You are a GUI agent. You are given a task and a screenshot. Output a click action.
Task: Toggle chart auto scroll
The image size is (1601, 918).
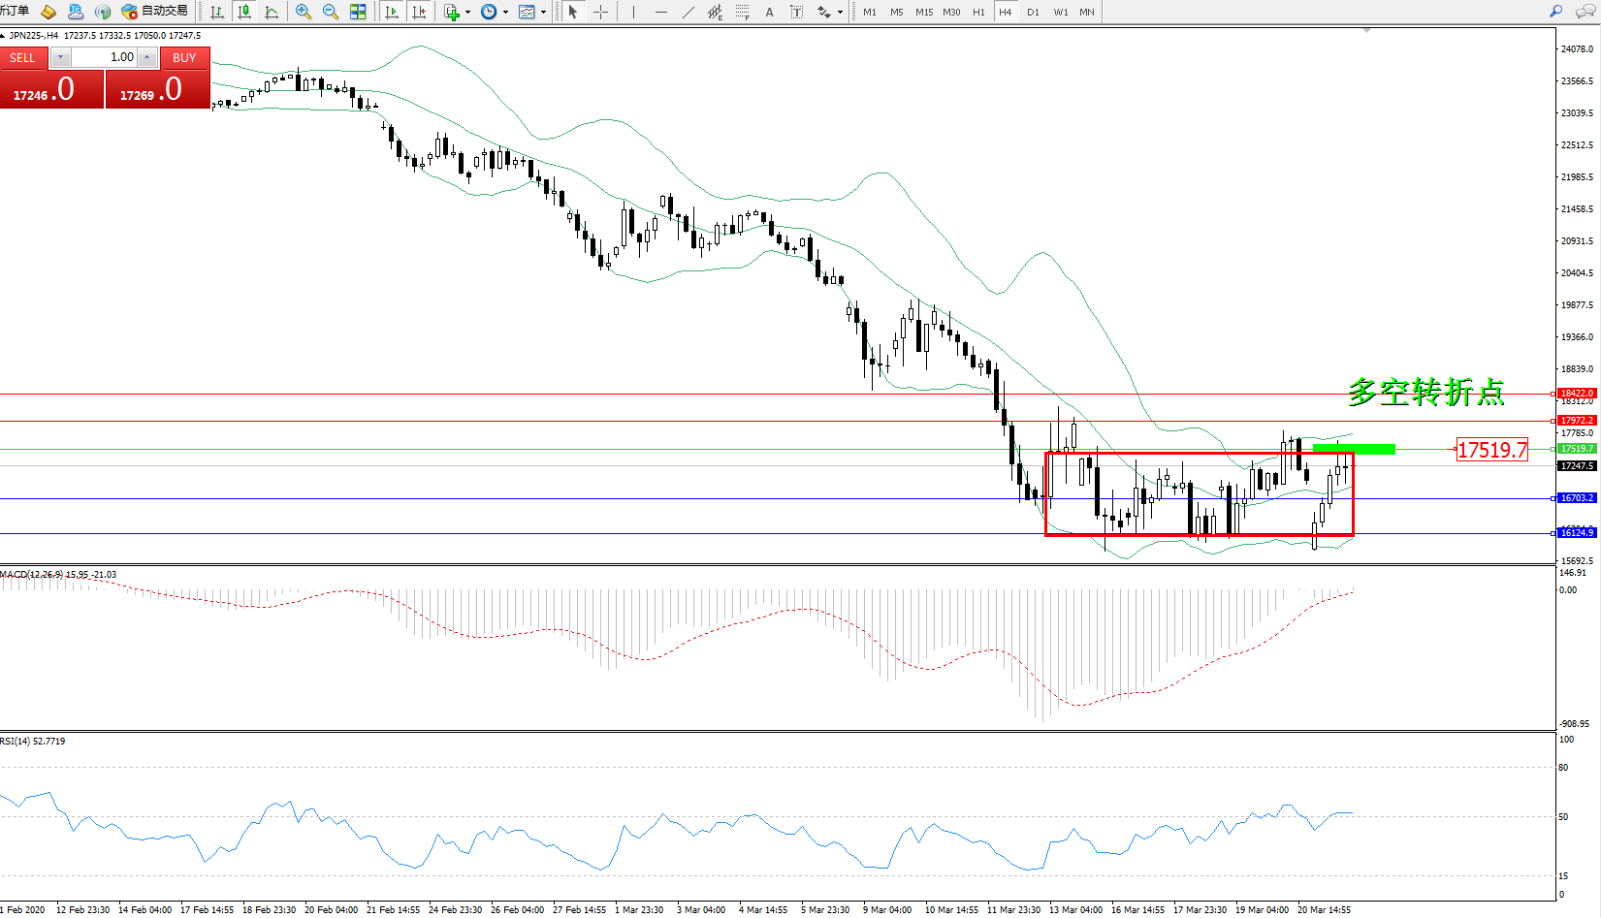point(392,12)
